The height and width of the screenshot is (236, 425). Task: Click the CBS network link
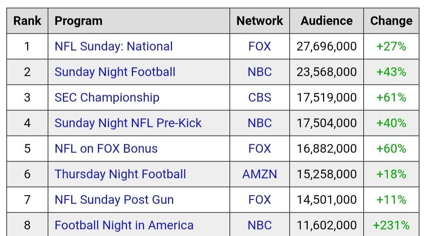pos(260,98)
